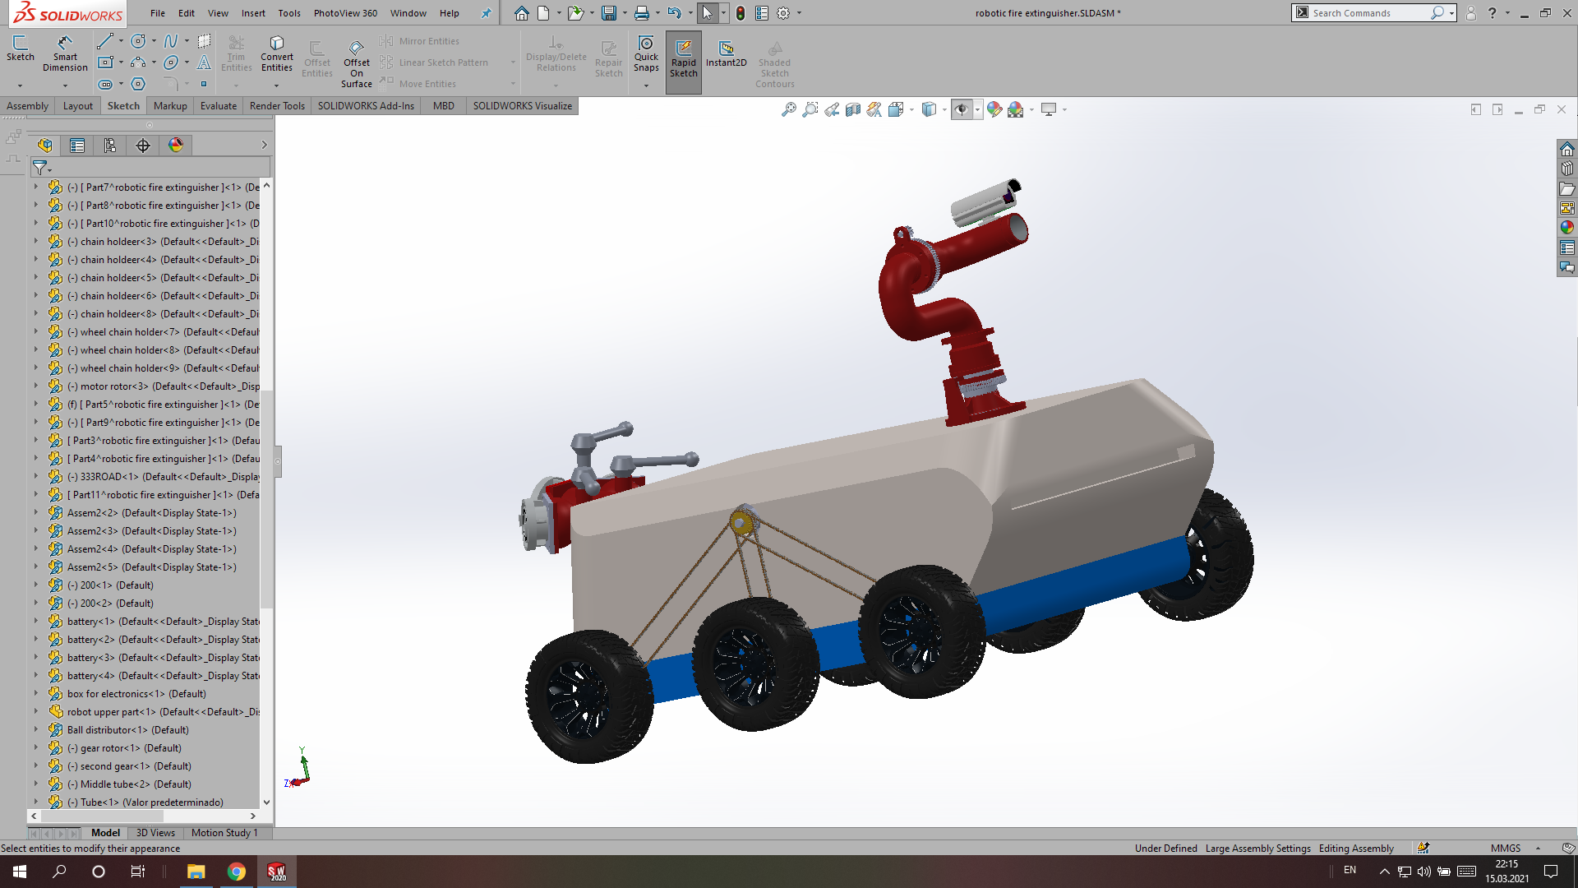
Task: Click the Apply Scene color sphere icon
Action: click(1017, 109)
